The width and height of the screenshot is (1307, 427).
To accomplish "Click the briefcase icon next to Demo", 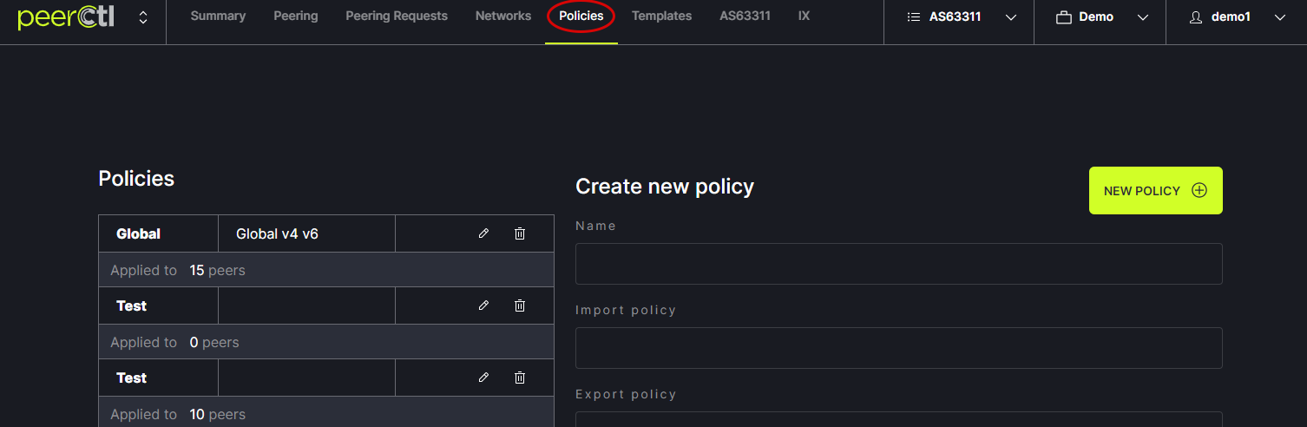I will 1063,17.
